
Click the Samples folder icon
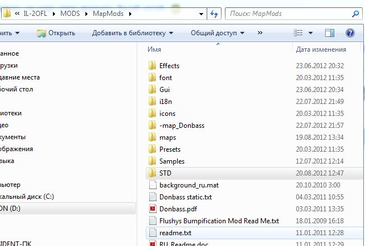pyautogui.click(x=152, y=161)
